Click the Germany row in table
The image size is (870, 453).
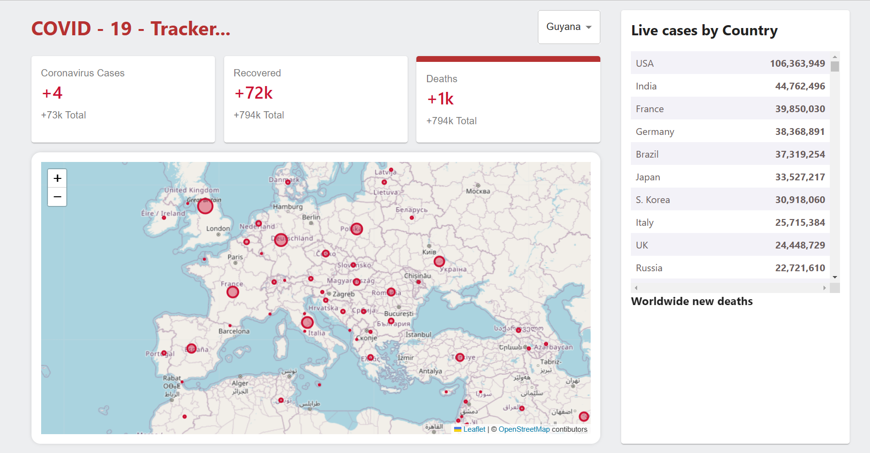click(730, 132)
